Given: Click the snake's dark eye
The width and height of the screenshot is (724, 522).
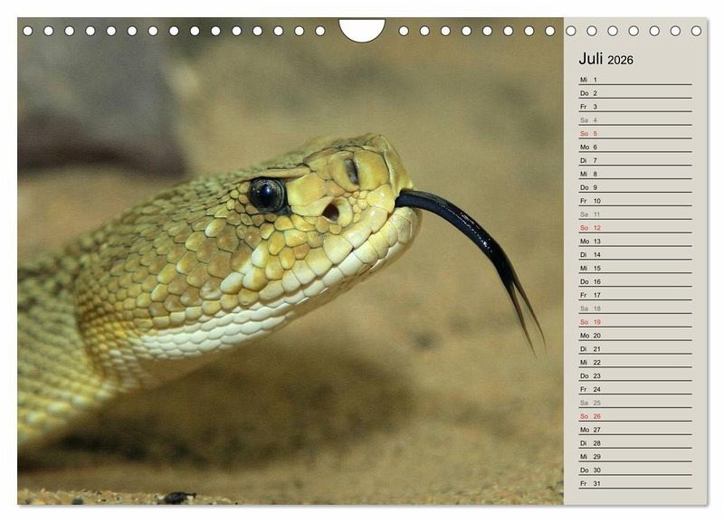Looking at the screenshot, I should click(x=266, y=195).
